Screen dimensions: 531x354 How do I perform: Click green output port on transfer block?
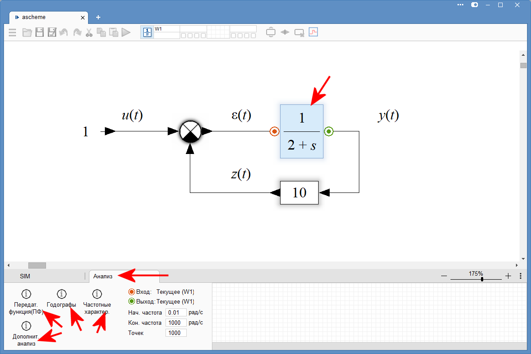[x=328, y=131]
